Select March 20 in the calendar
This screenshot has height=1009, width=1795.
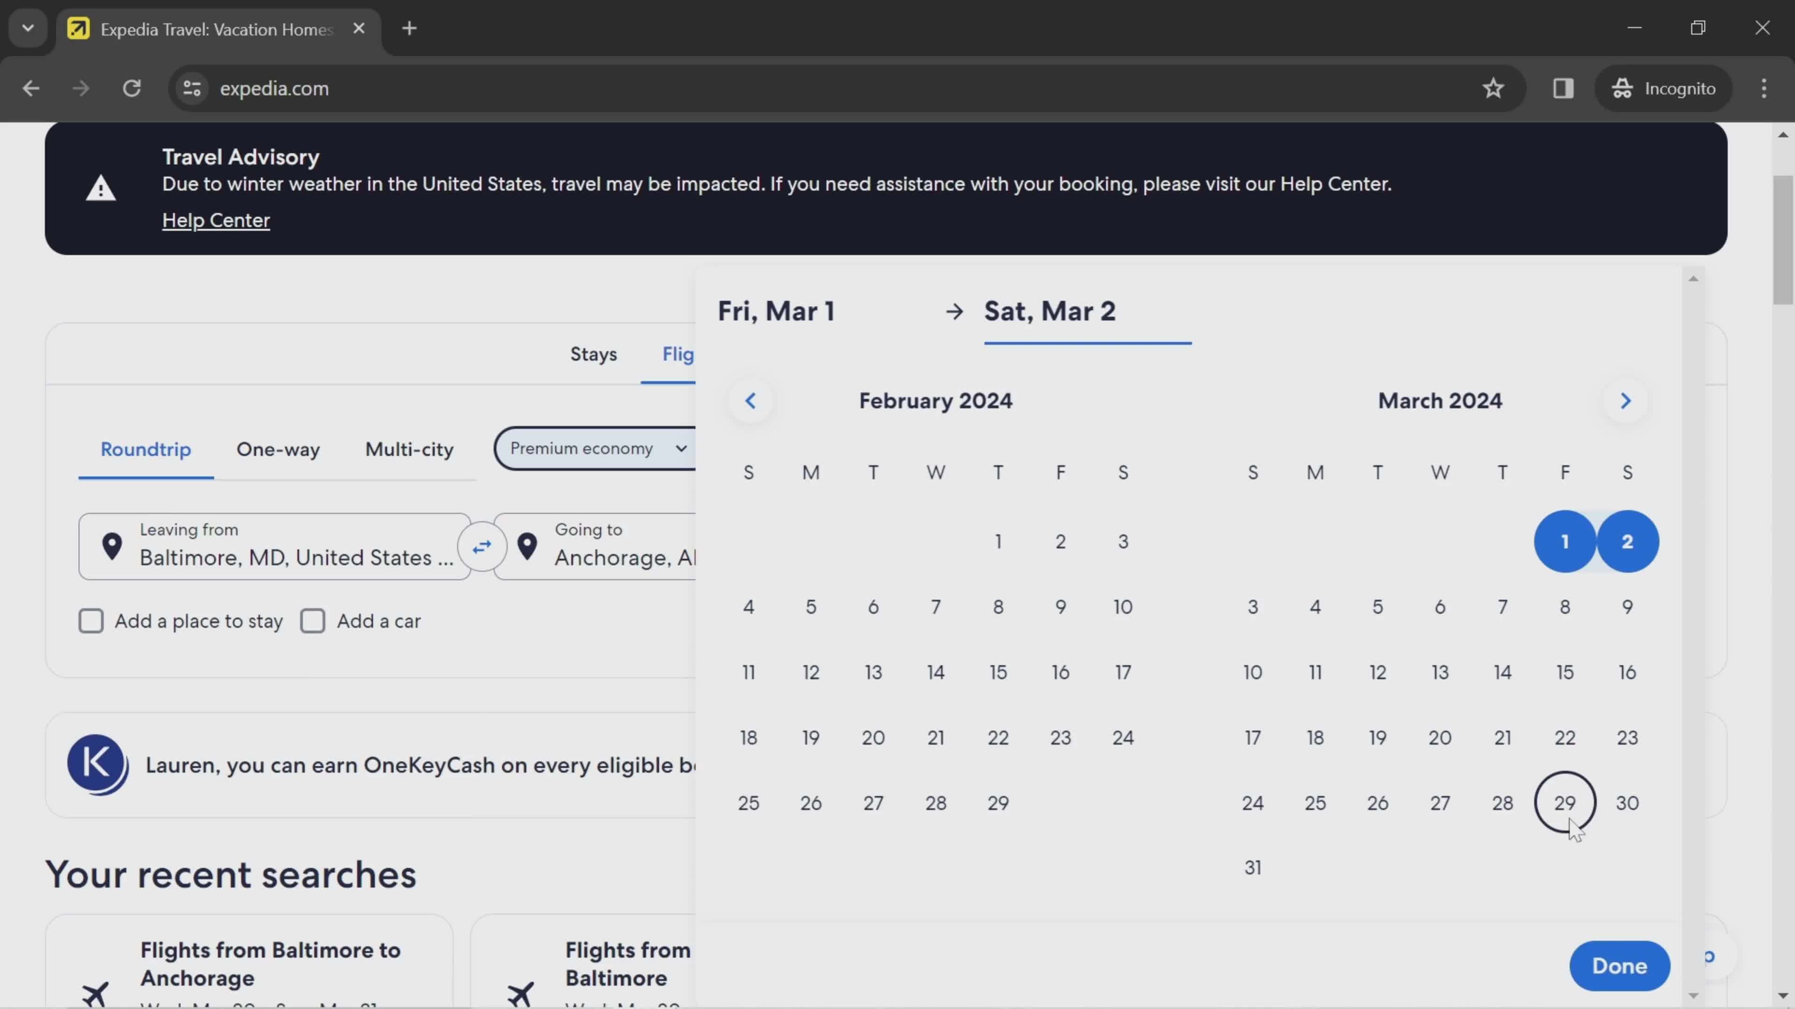[x=1440, y=738]
